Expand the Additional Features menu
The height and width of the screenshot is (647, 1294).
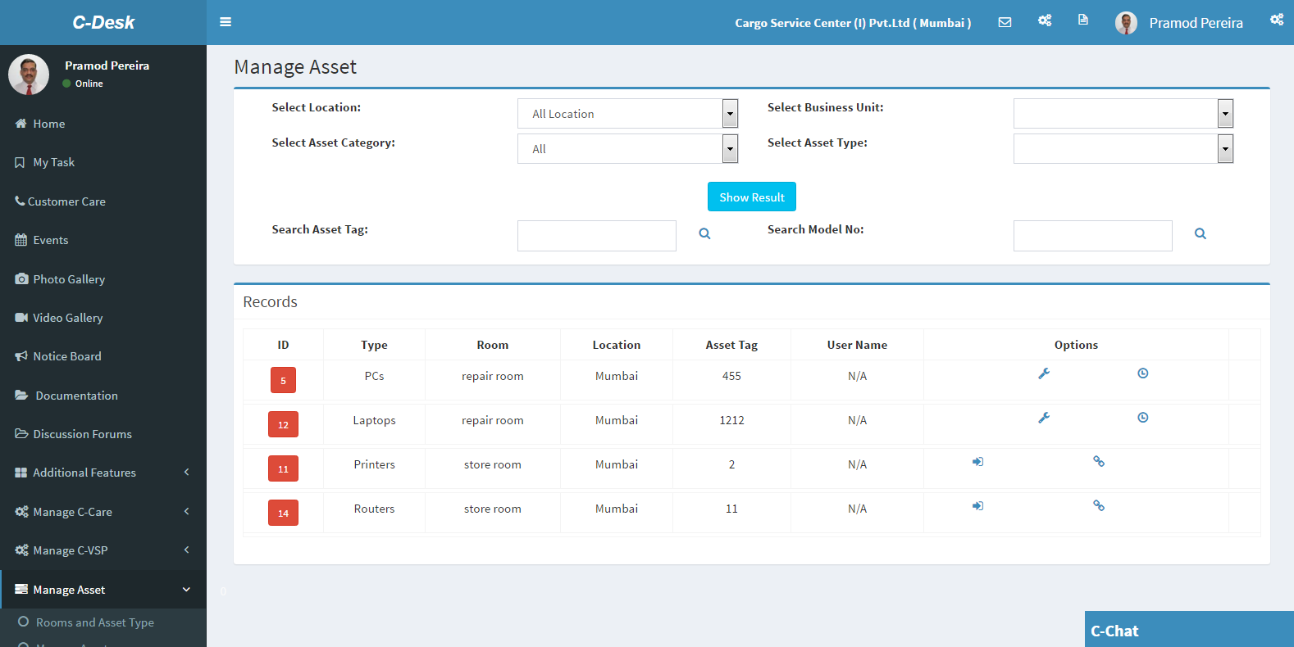(x=103, y=473)
